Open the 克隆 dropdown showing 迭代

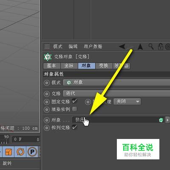[x=116, y=93]
